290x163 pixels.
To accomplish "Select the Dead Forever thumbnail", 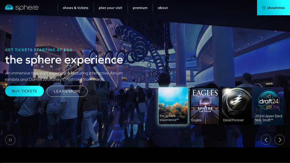I will coord(237,106).
